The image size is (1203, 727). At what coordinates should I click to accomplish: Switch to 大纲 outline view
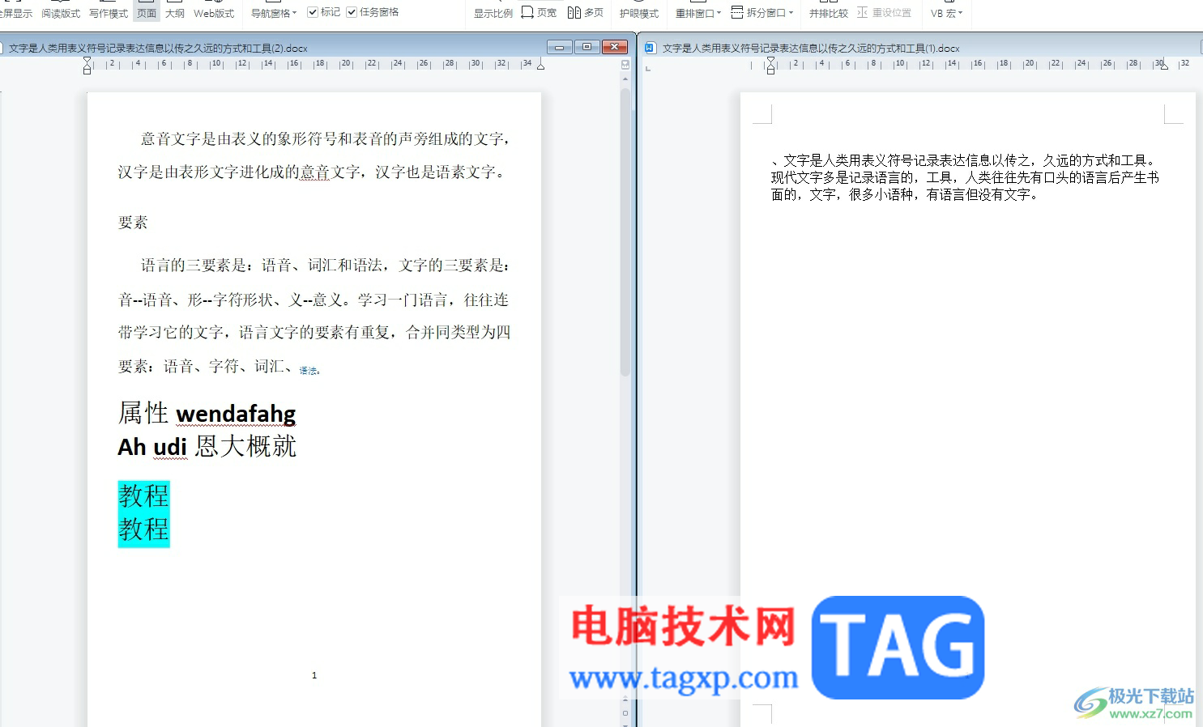[x=175, y=12]
